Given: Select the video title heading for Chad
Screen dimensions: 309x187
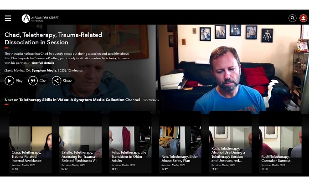Looking at the screenshot, I should pyautogui.click(x=53, y=38).
